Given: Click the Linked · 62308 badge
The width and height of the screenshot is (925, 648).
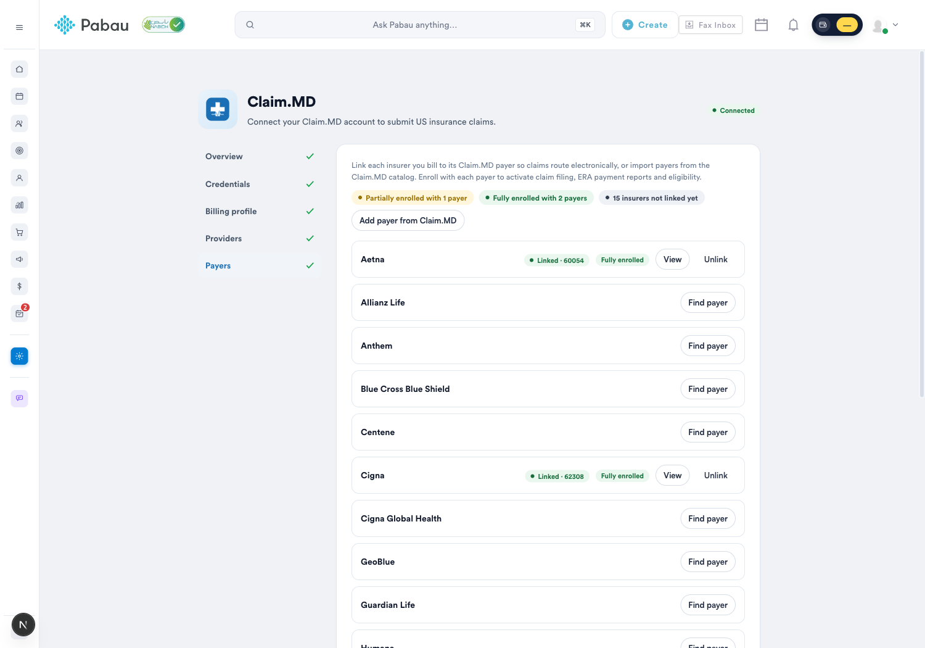Looking at the screenshot, I should pos(557,476).
